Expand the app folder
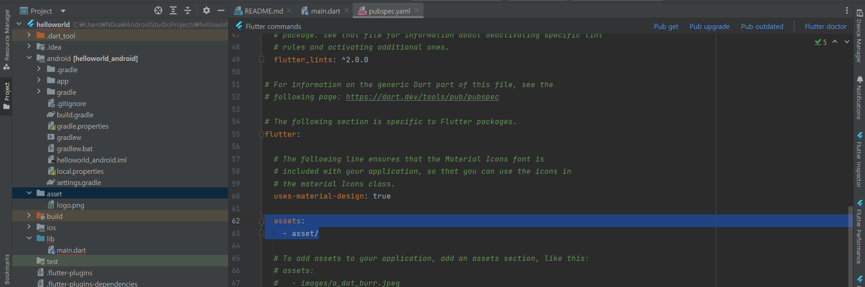Viewport: 865px width, 287px height. (39, 80)
